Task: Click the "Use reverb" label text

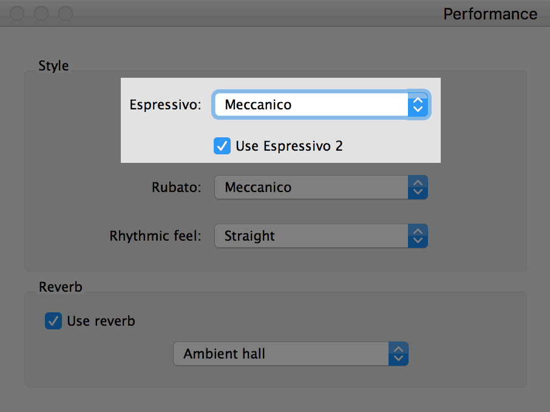Action: click(x=101, y=321)
